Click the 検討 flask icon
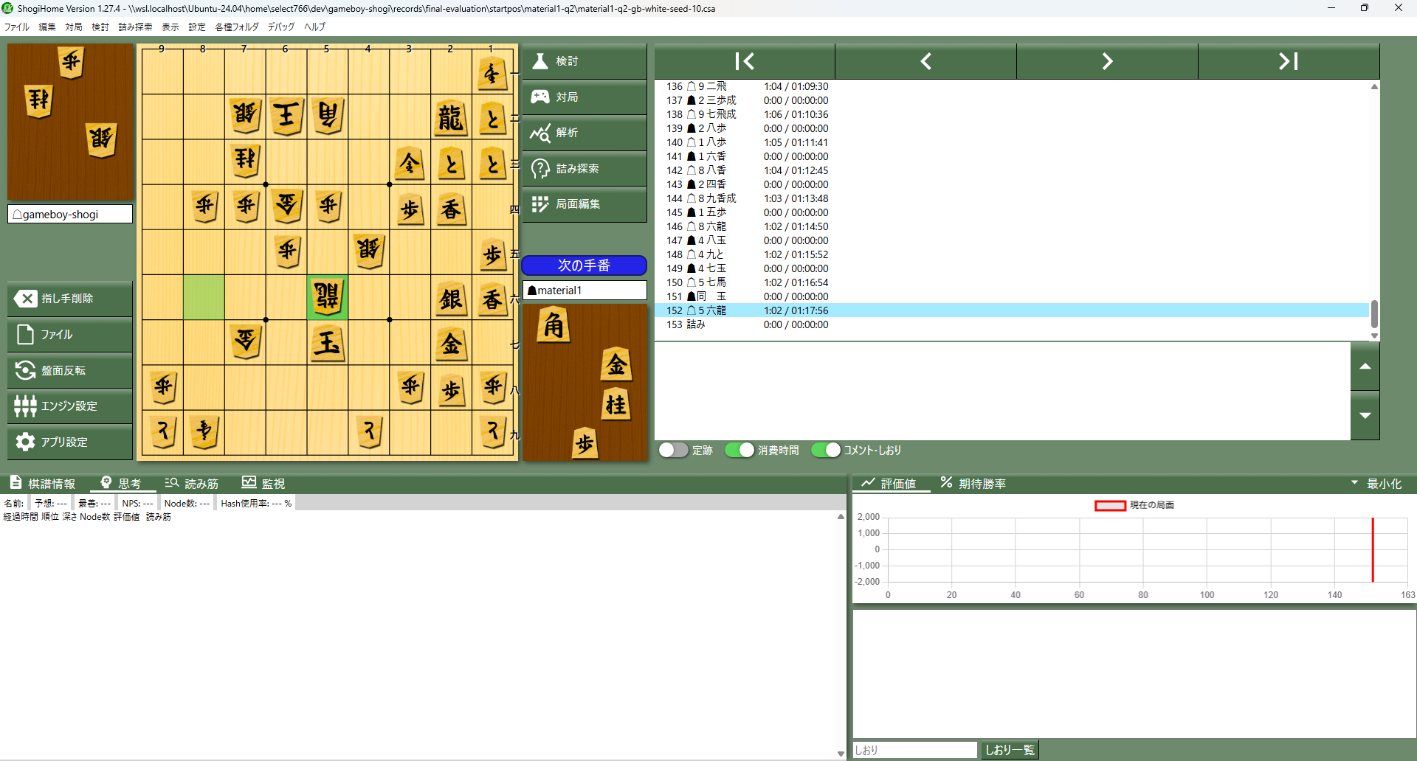The image size is (1417, 761). pos(540,61)
